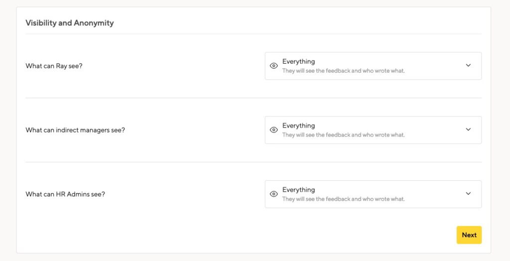510x261 pixels.
Task: Select the 'What can Ray see?' label
Action: tap(54, 66)
